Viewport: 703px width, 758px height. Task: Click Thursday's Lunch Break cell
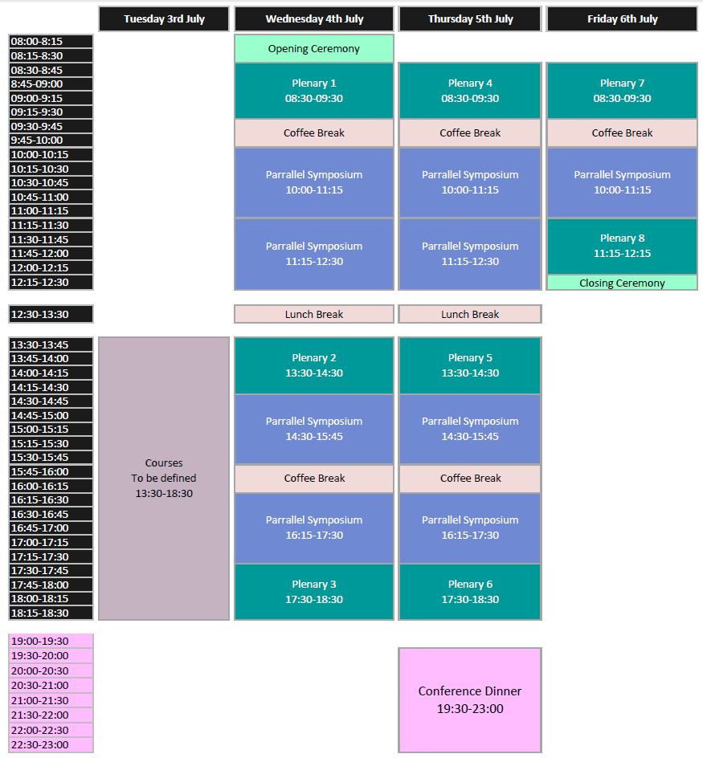click(x=470, y=314)
